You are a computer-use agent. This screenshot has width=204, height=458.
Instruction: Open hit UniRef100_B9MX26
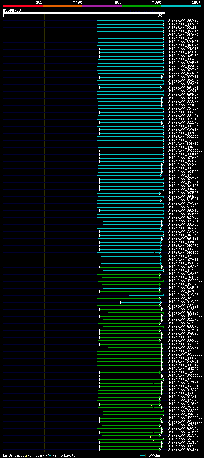click(183, 42)
